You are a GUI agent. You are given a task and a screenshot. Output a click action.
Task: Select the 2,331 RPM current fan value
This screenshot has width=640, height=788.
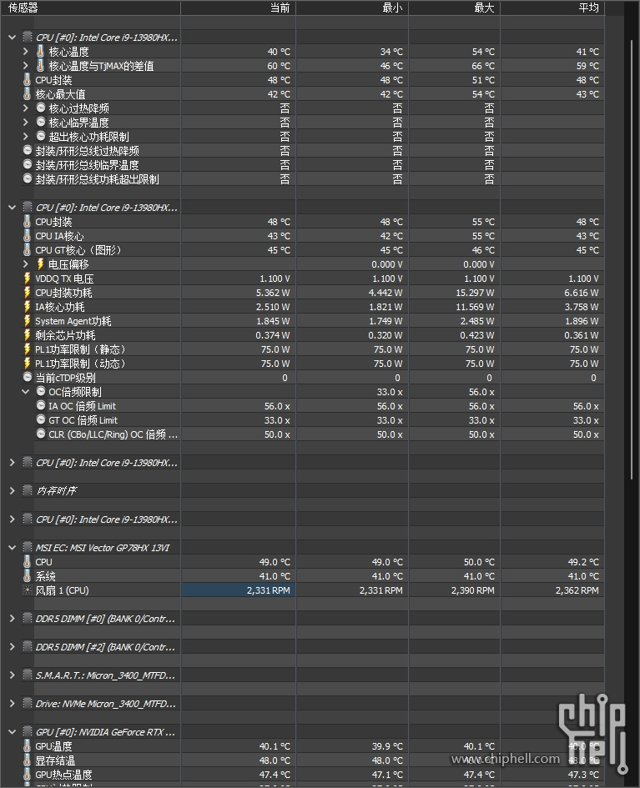click(269, 590)
